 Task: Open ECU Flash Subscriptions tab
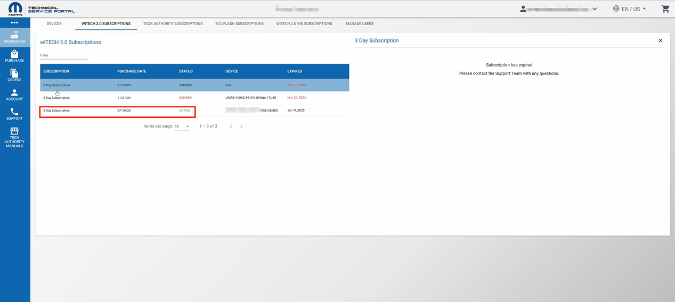239,23
